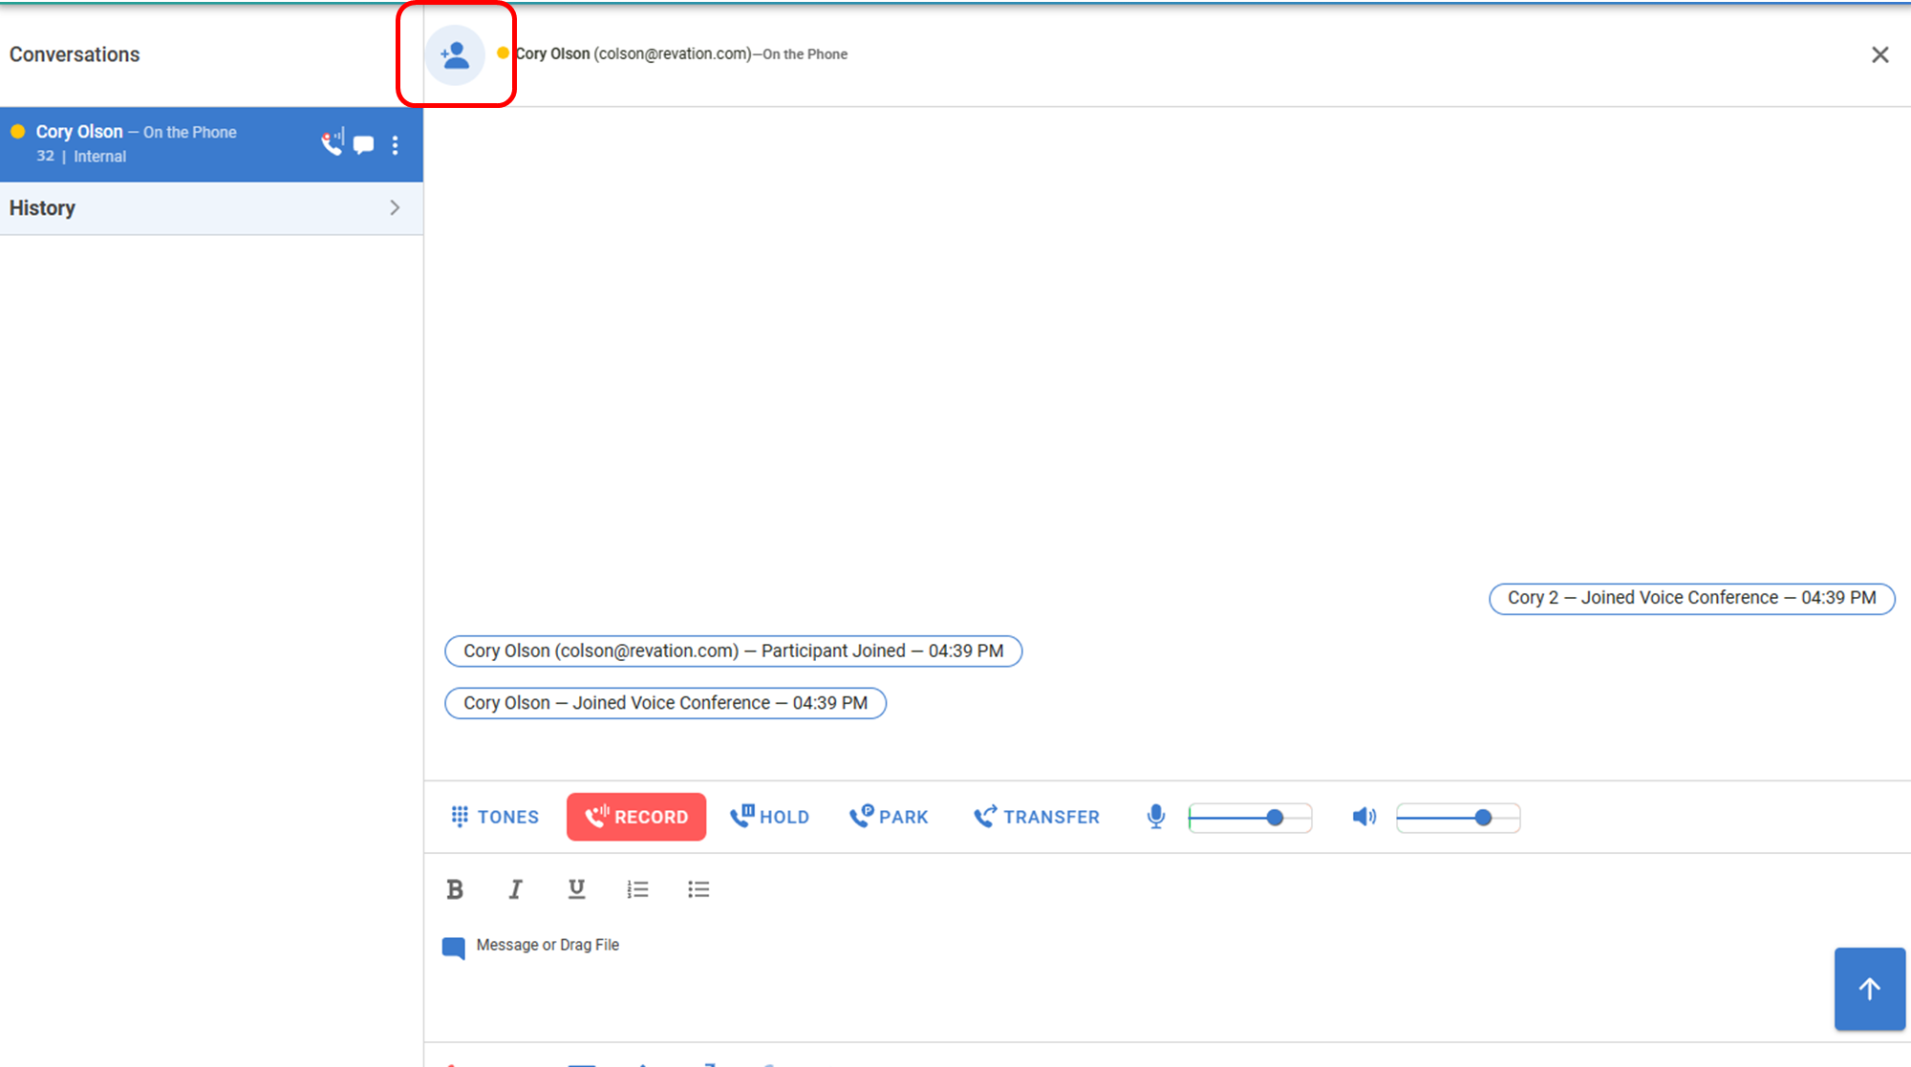Open the Tones dial pad
The height and width of the screenshot is (1067, 1911).
[x=495, y=817]
